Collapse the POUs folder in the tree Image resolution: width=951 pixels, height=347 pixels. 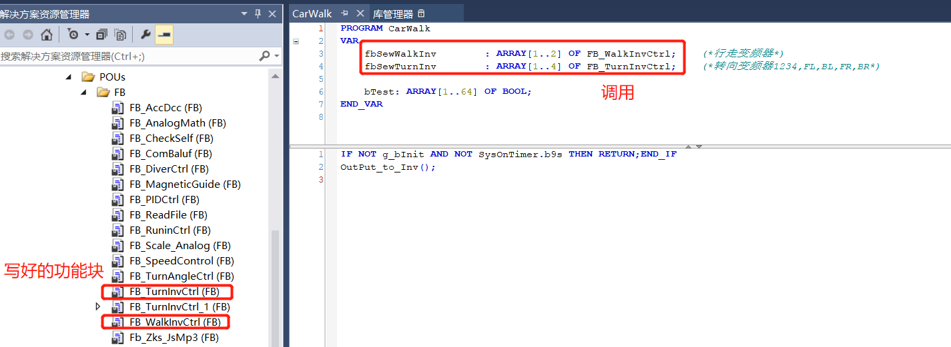pos(69,77)
